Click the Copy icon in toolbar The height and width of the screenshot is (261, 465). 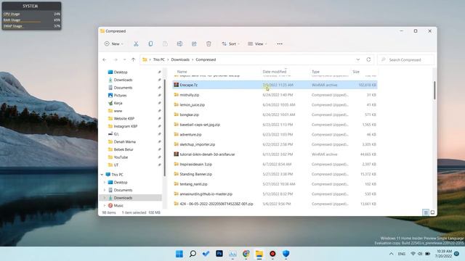tap(150, 43)
